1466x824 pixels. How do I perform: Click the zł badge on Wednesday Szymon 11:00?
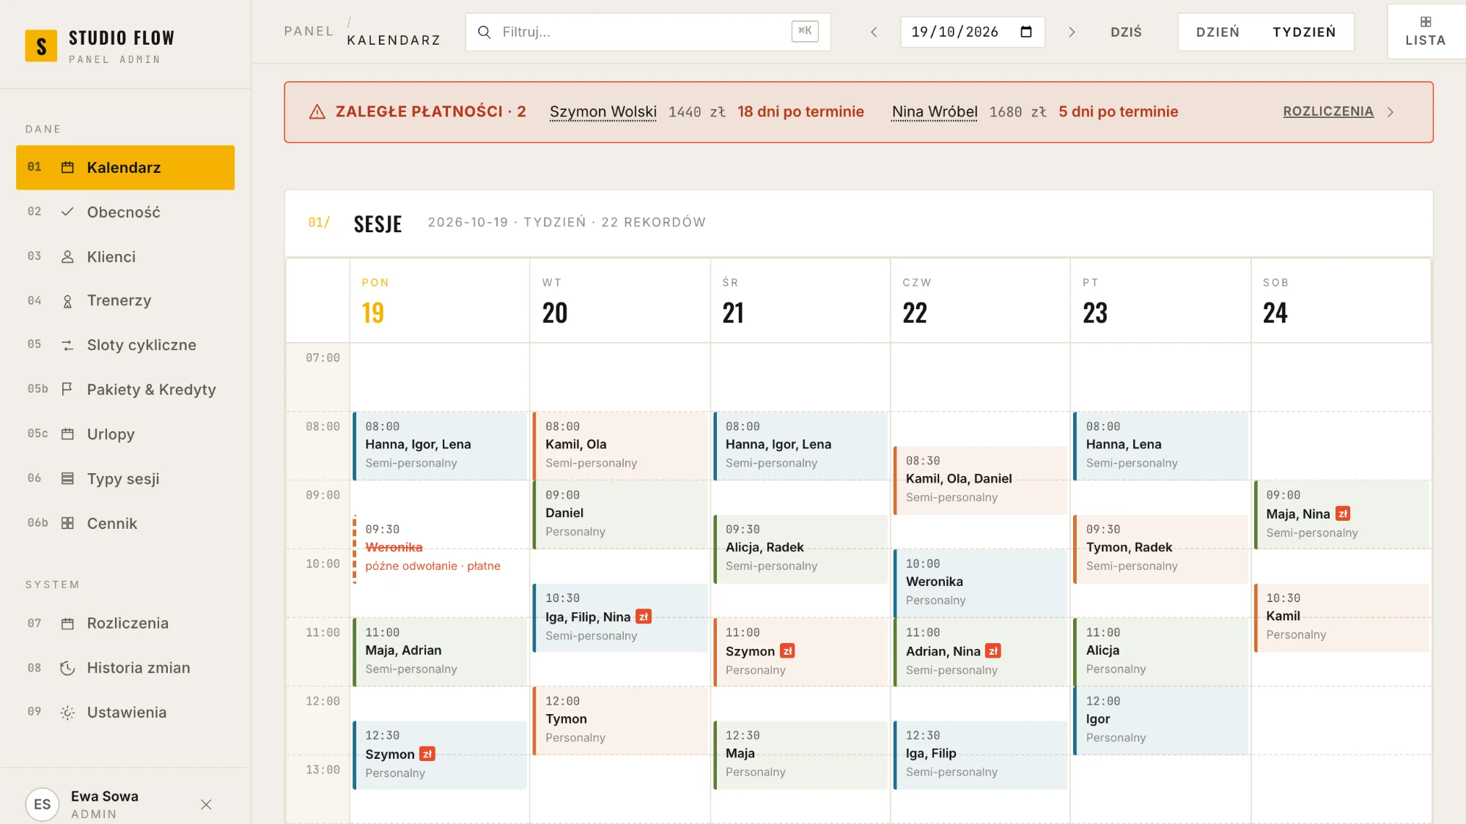[787, 651]
